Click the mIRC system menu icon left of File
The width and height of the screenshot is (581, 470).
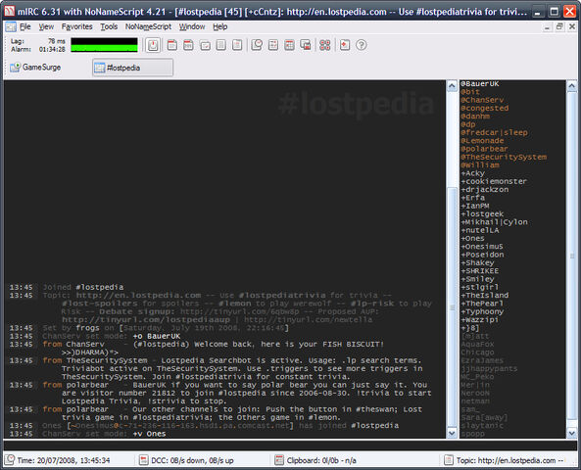[11, 26]
